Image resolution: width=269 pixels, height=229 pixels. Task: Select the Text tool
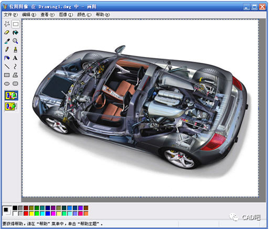click(x=15, y=58)
